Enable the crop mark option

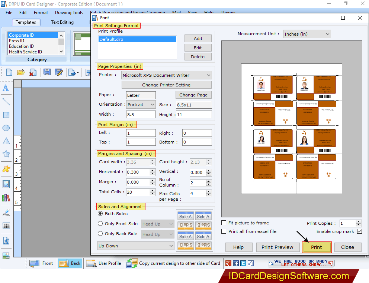tap(359, 231)
